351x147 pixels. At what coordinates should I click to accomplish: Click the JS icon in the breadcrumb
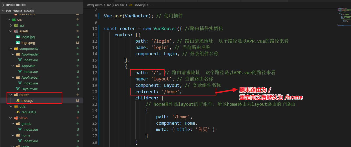131,5
